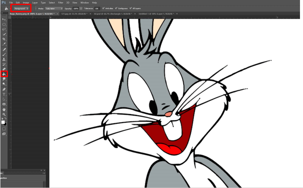
Task: Select the Pen tool
Action: 4,89
